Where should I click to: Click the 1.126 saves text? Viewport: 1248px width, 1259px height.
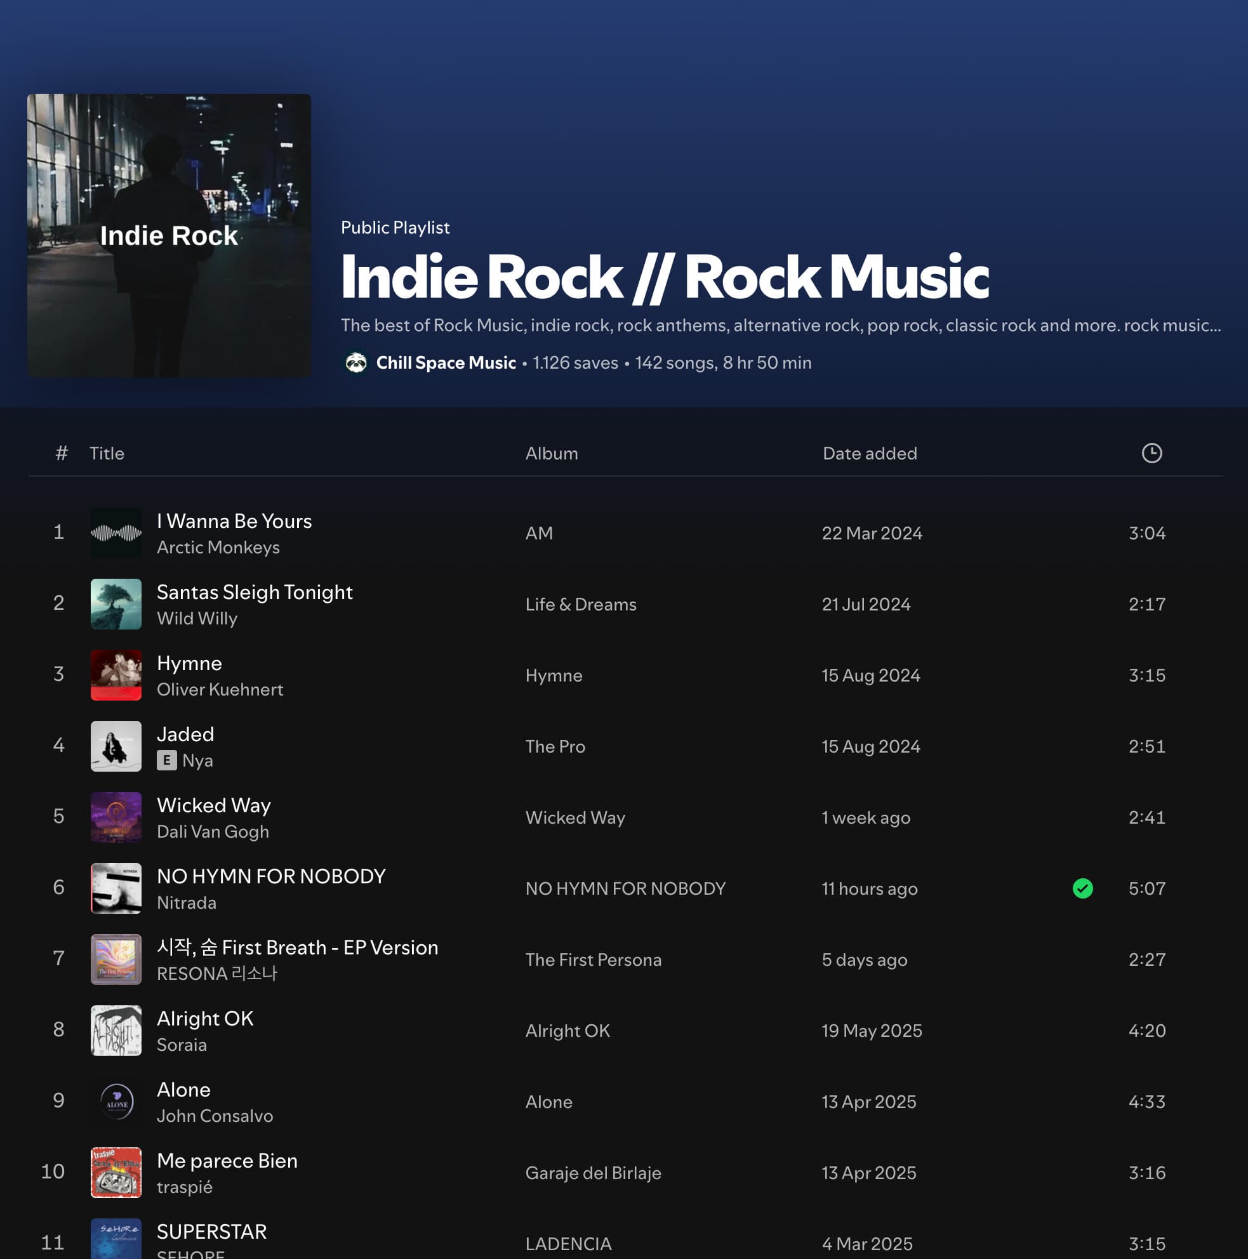click(x=575, y=362)
